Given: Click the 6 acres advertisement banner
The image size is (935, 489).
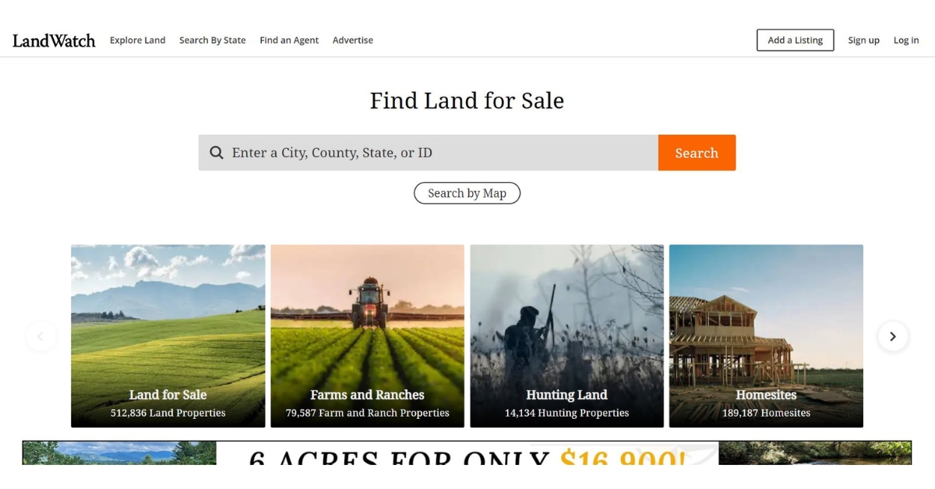Looking at the screenshot, I should 467,453.
